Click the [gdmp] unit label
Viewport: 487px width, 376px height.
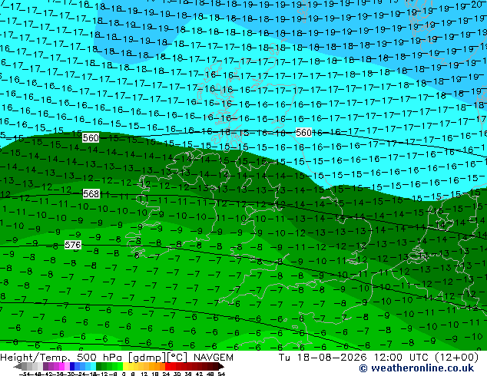pos(147,358)
